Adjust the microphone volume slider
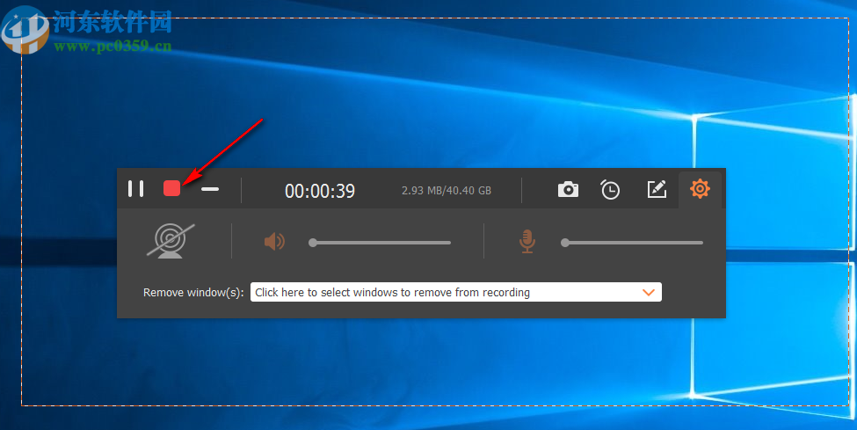This screenshot has height=430, width=857. (632, 243)
